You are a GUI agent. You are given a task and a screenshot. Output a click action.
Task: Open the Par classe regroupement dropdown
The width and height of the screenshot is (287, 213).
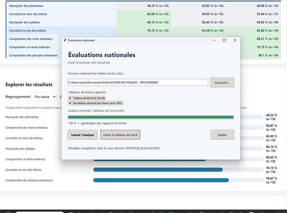point(44,97)
